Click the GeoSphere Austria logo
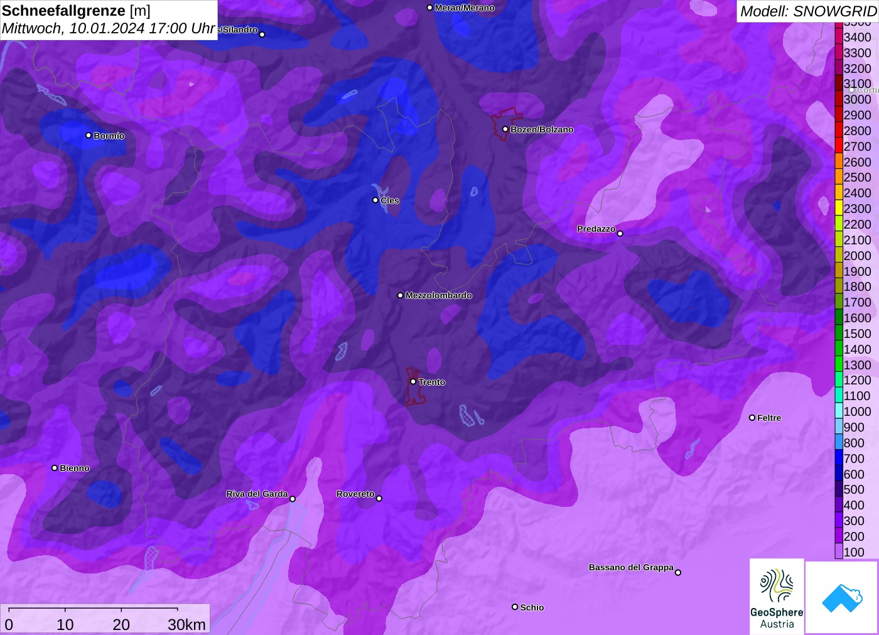 click(777, 596)
